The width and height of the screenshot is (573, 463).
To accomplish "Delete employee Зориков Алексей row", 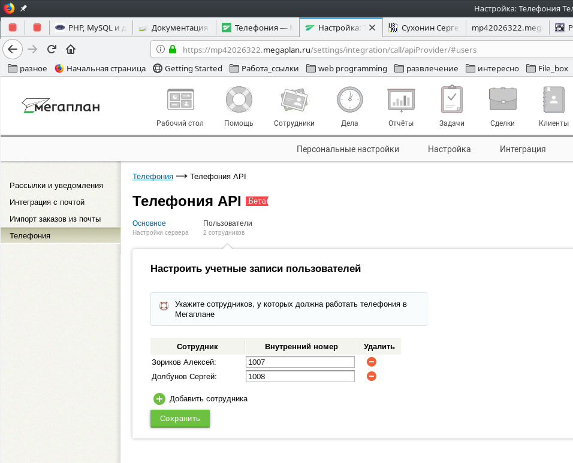I will coord(372,362).
